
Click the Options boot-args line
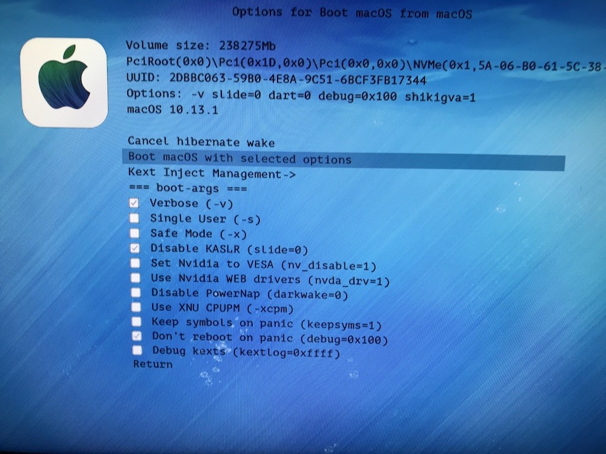pyautogui.click(x=301, y=95)
